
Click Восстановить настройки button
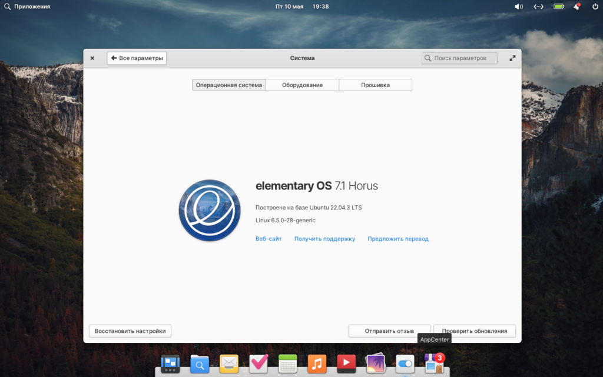point(130,331)
